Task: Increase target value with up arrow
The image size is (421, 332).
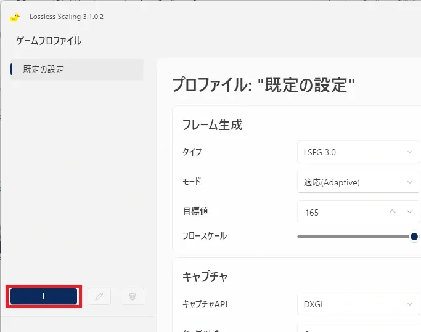Action: click(x=392, y=211)
